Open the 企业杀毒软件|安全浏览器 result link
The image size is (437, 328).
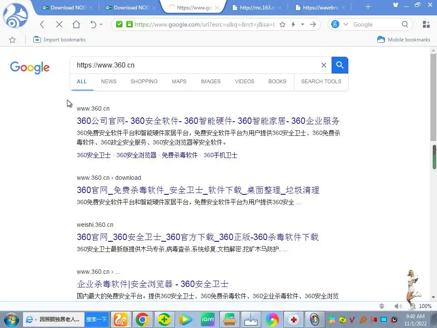tap(153, 284)
